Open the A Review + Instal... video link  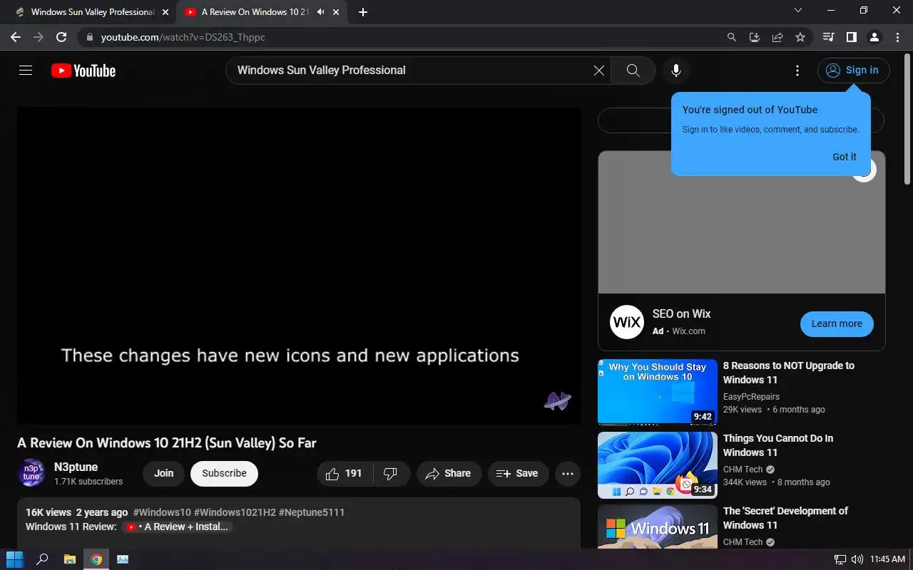coord(177,527)
